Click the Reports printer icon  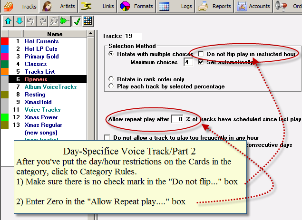coord(203,6)
